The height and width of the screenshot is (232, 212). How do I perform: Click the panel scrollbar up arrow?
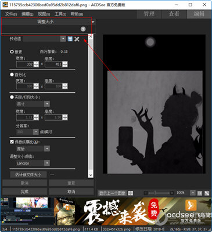click(91, 37)
